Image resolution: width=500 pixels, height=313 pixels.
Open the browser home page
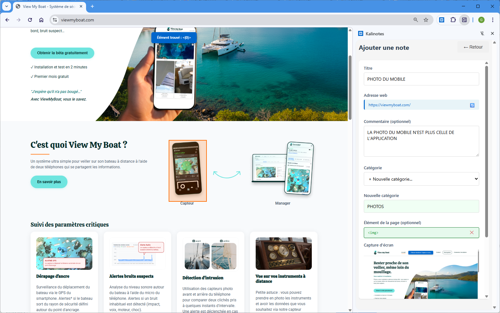41,20
